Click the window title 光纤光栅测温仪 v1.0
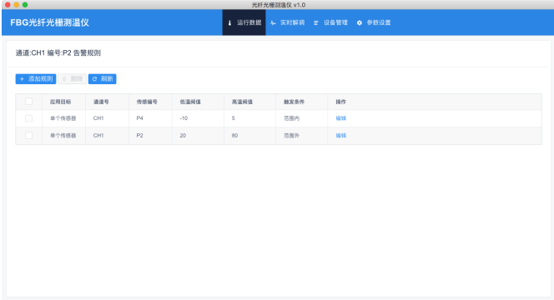The image size is (554, 300). pos(279,5)
